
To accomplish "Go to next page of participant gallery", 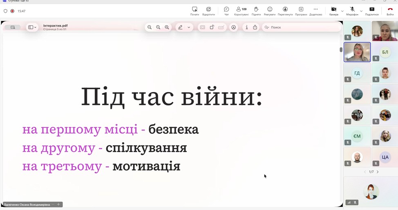I will click(x=378, y=172).
